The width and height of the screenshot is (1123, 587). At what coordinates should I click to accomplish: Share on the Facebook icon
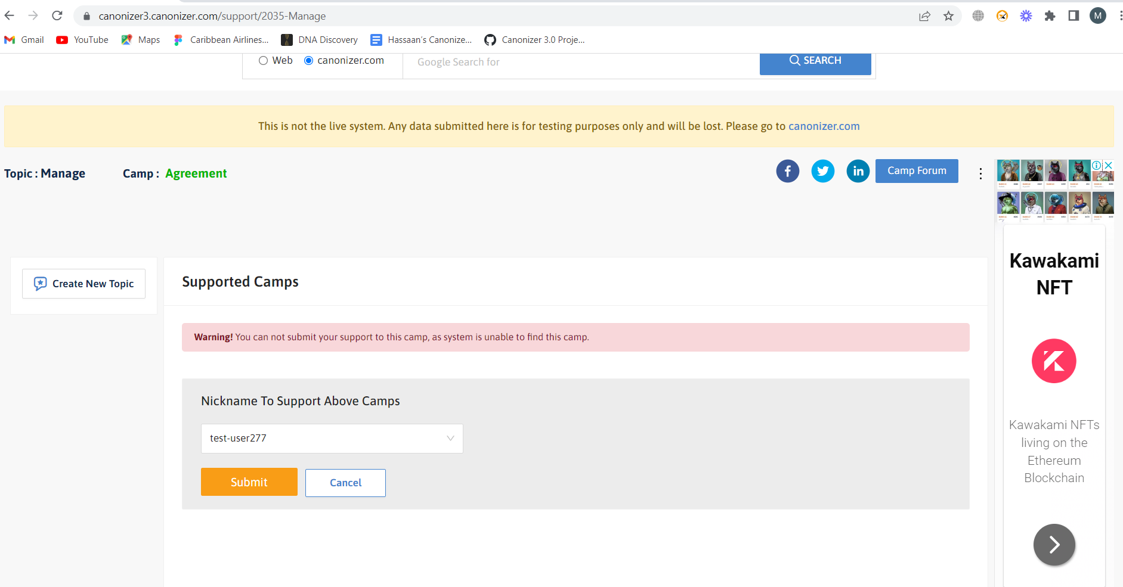point(787,171)
